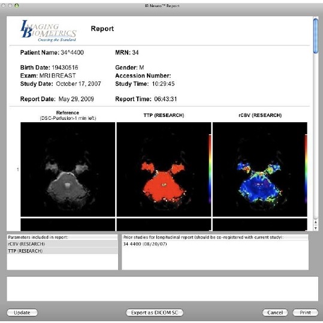Click the MRN value 34
The image size is (323, 323).
point(135,53)
